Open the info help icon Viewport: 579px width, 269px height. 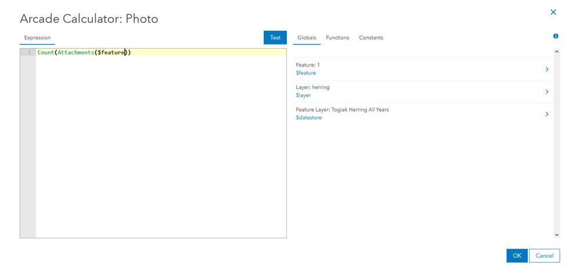[x=556, y=36]
